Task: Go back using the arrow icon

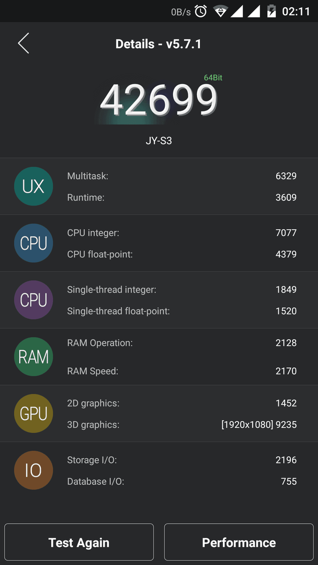Action: click(24, 43)
